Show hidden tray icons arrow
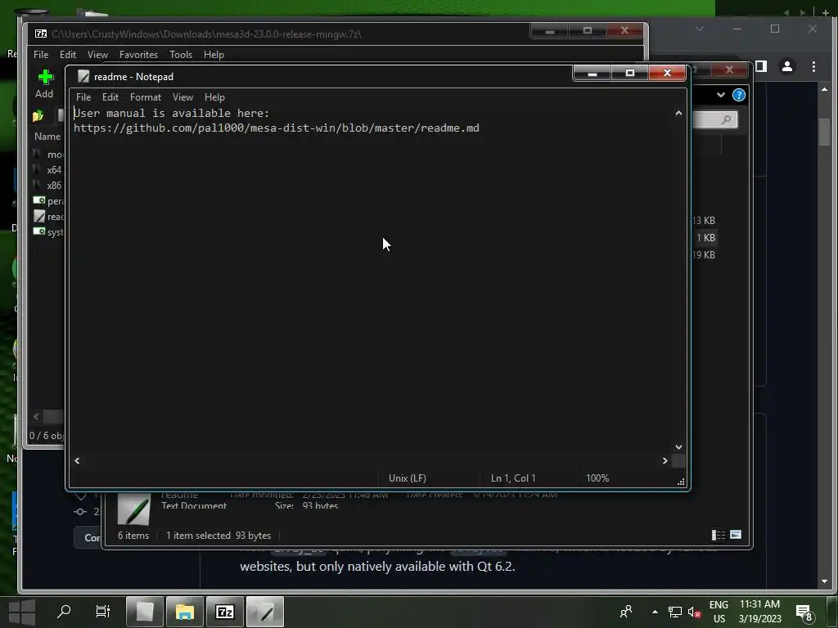The image size is (838, 628). 655,612
